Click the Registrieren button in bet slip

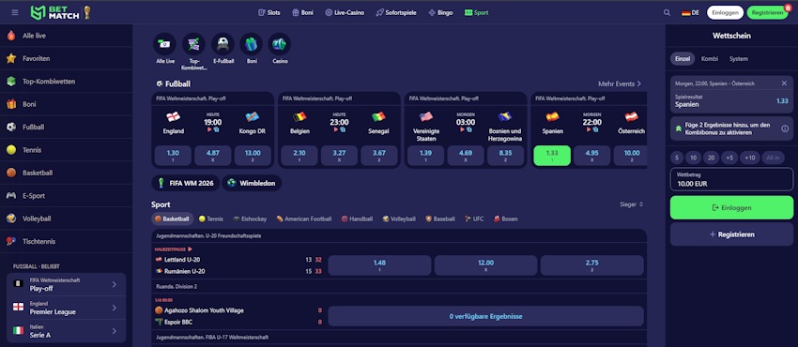coord(731,234)
